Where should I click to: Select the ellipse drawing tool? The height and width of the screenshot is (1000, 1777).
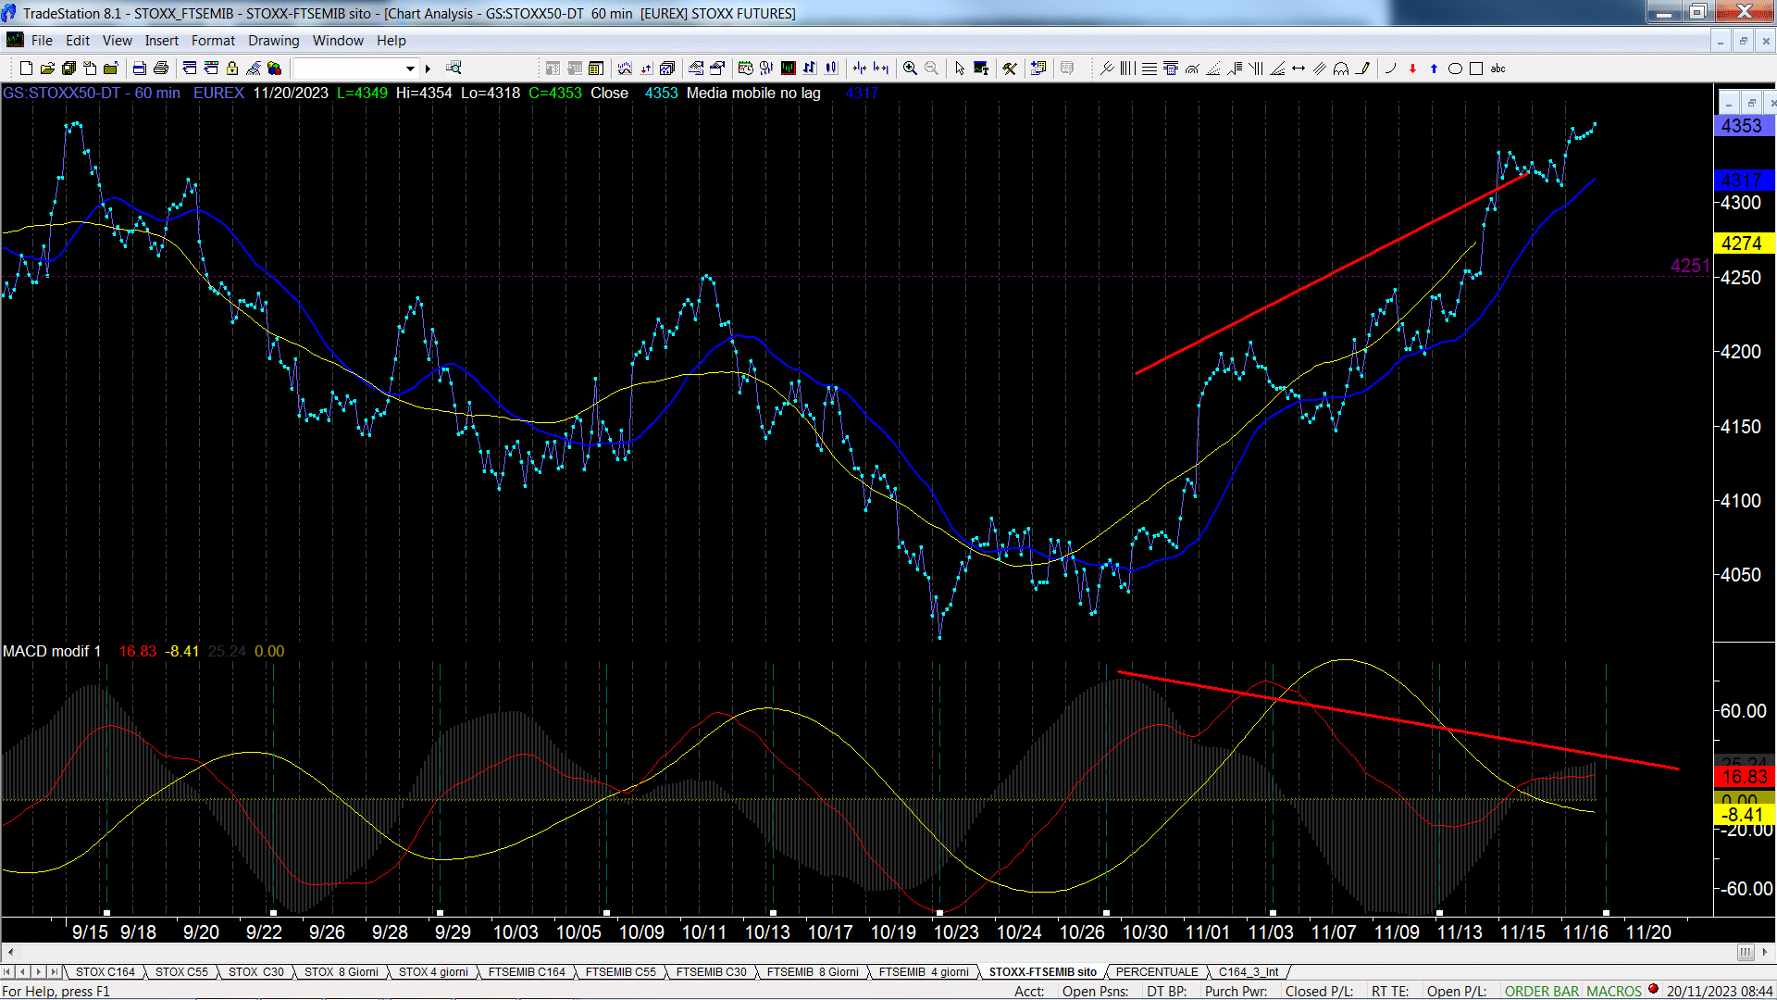coord(1455,69)
